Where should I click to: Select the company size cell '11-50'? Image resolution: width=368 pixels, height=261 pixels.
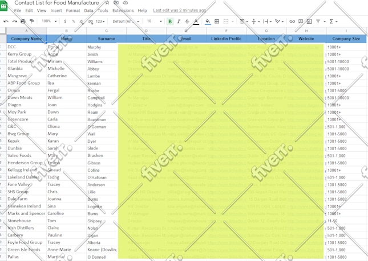coord(346,221)
